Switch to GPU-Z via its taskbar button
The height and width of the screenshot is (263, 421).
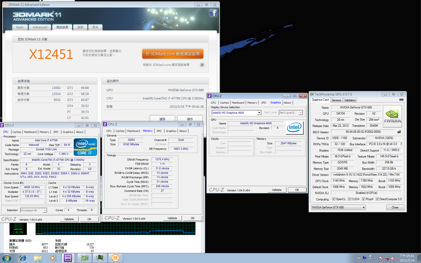click(85, 258)
